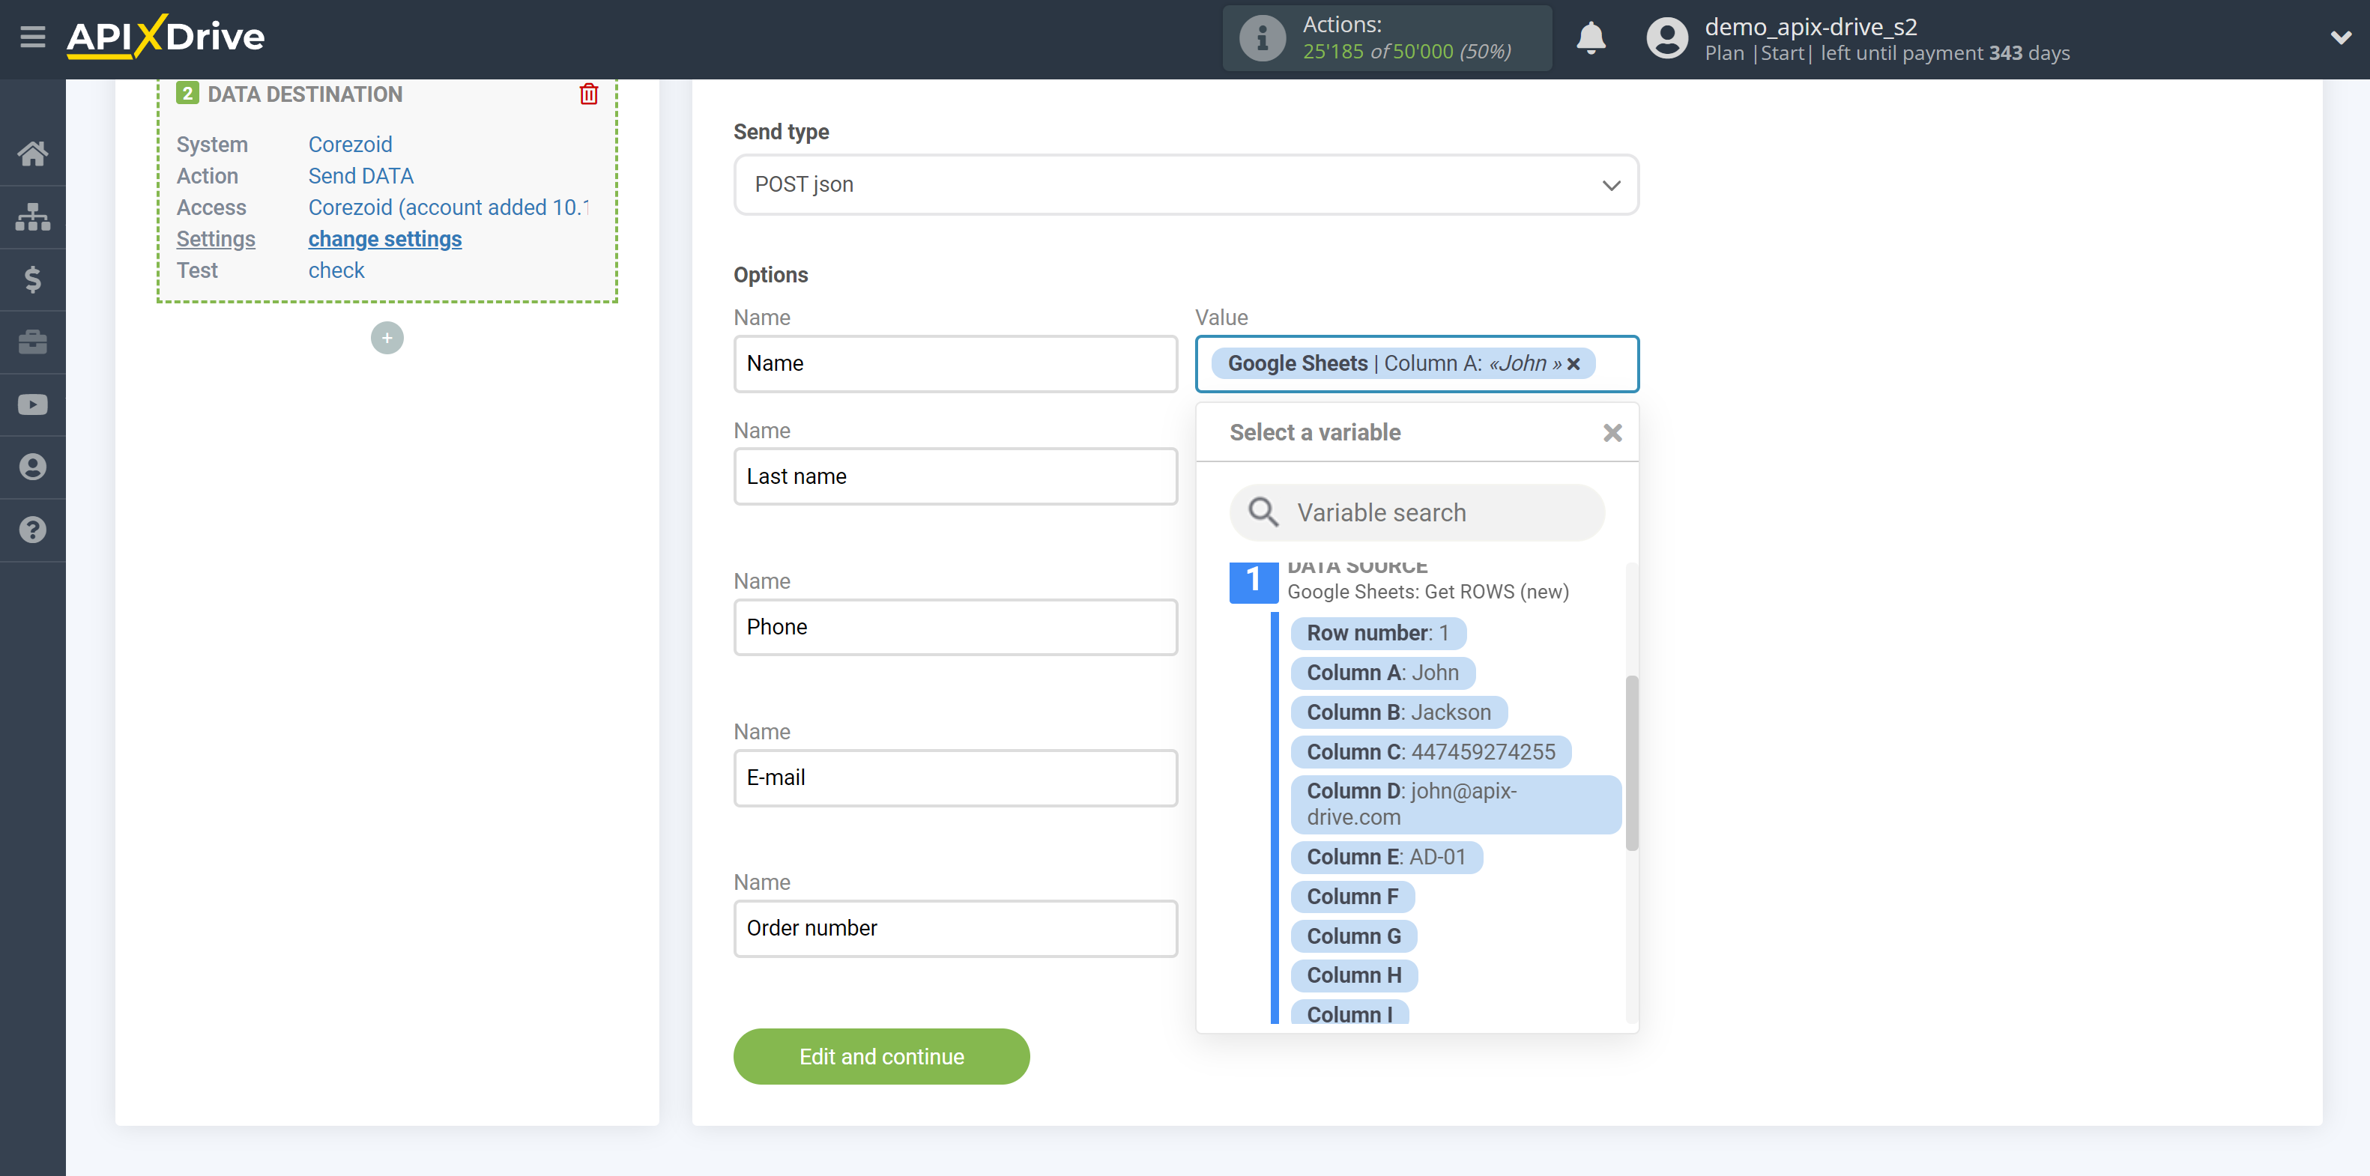Viewport: 2370px width, 1176px height.
Task: Select variable Column A: John
Action: pyautogui.click(x=1382, y=673)
